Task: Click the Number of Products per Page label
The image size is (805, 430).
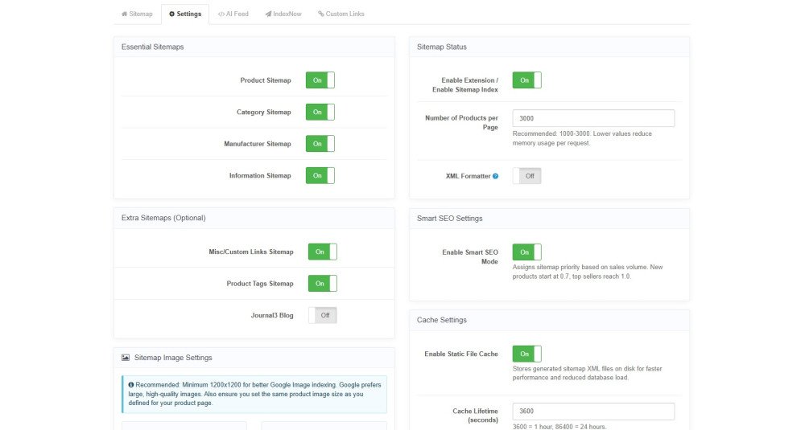Action: 461,122
